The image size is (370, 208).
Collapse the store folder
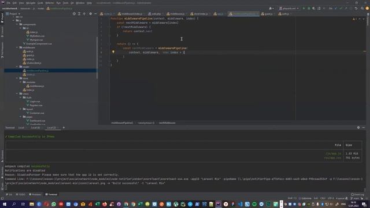[17, 79]
